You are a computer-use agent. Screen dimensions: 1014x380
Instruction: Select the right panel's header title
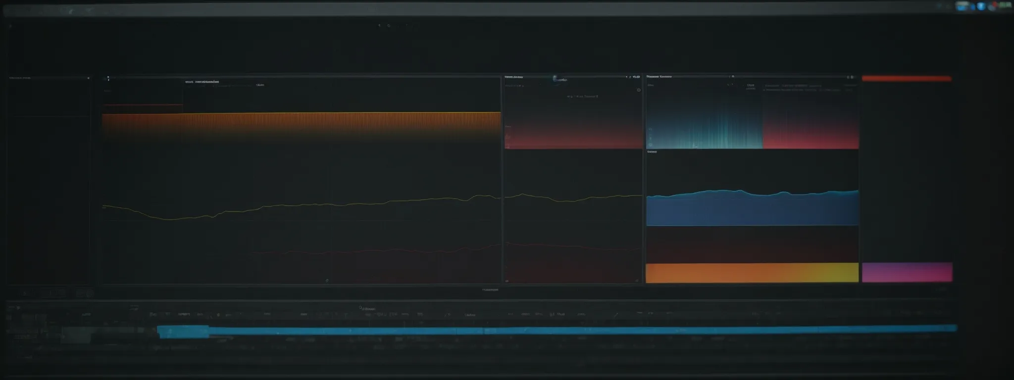pyautogui.click(x=659, y=77)
